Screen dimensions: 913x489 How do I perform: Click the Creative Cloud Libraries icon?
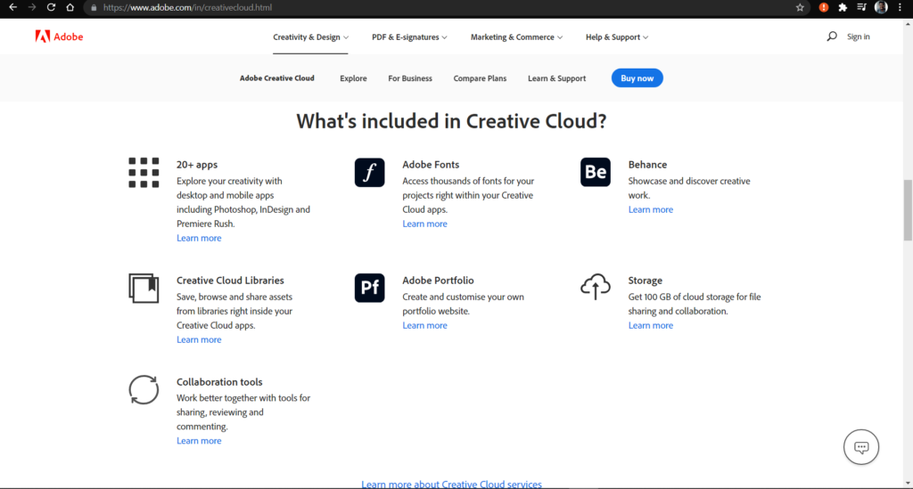[144, 288]
